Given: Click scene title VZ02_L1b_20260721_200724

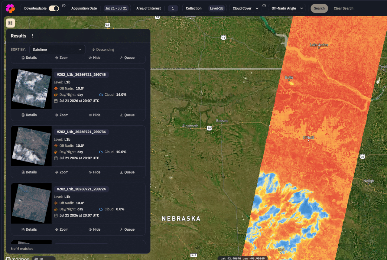Looking at the screenshot, I should click(81, 189).
